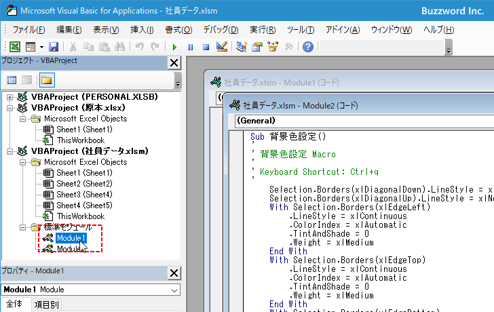Screen dimensions: 494x312
Task: Click the Copy icon in toolbar
Action: point(88,47)
